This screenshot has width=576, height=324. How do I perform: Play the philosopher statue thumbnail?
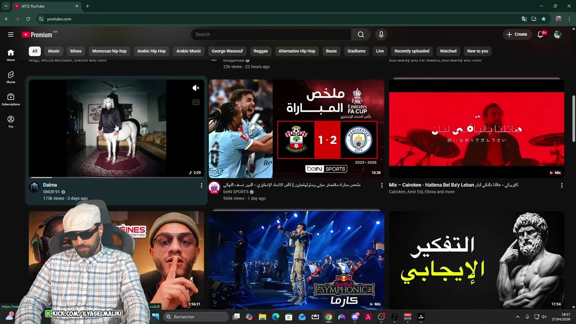[x=477, y=260]
